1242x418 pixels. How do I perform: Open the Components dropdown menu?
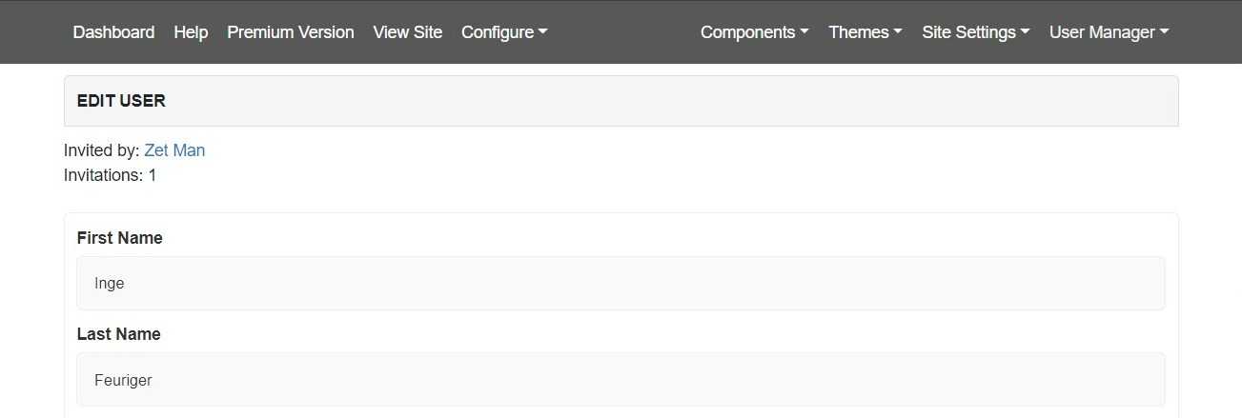755,32
